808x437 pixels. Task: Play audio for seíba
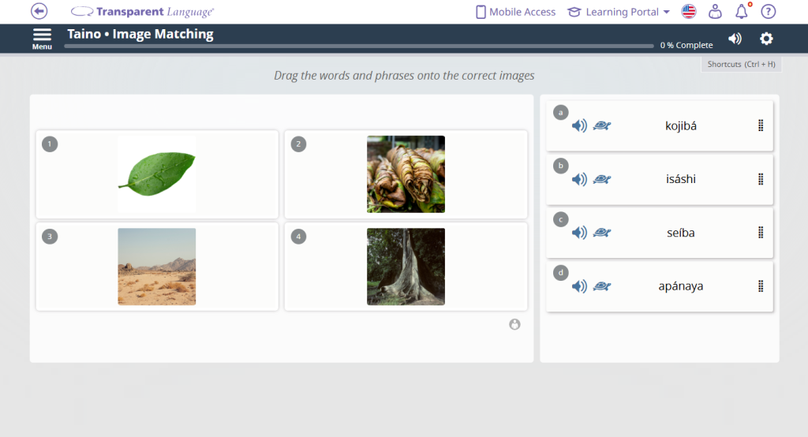(x=579, y=233)
